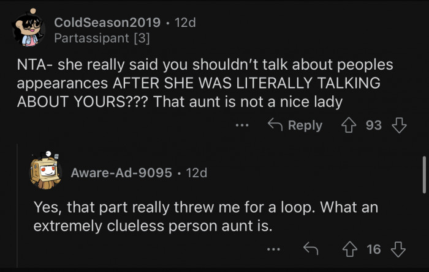Downvote Aware-Ad-9095's reply

[x=398, y=249]
